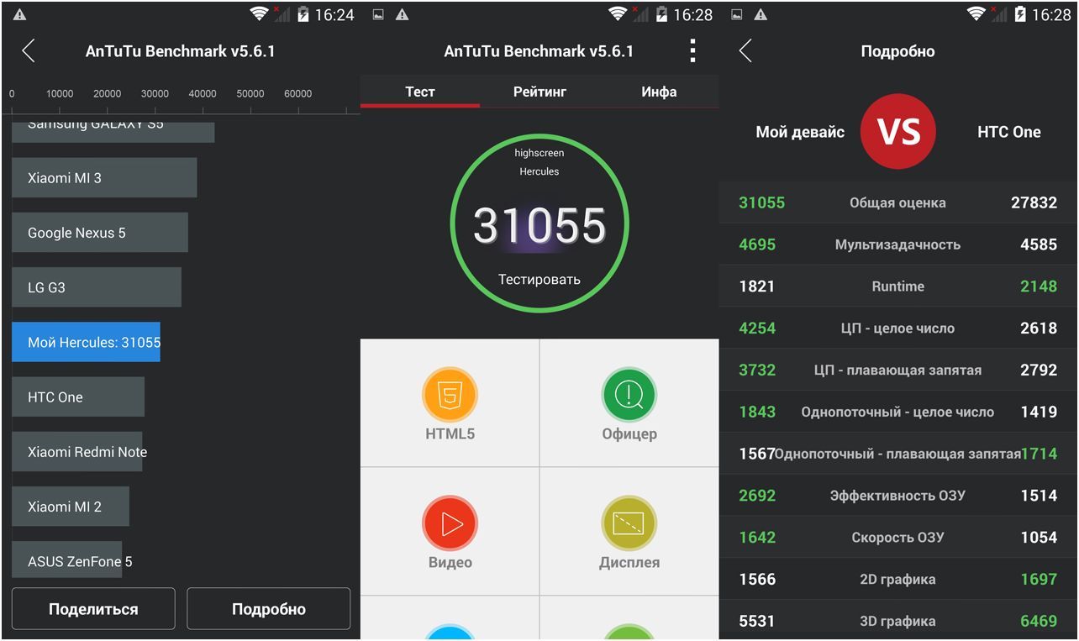1079x641 pixels.
Task: Open the Инфа tab
Action: 659,92
